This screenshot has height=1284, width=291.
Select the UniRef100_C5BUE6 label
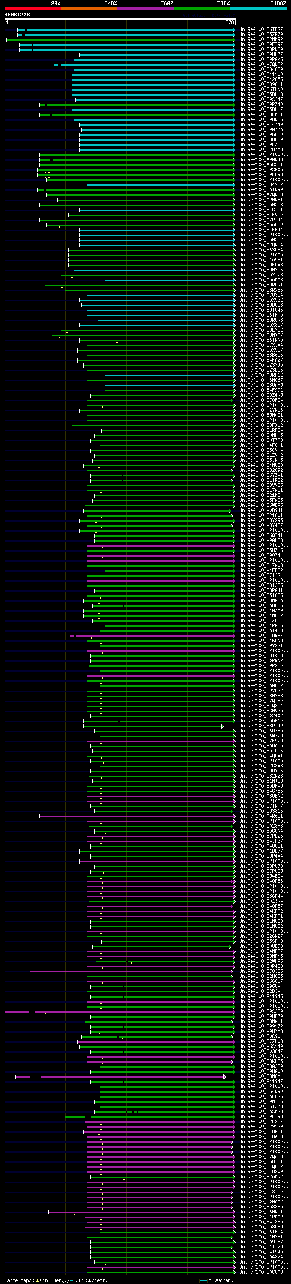point(261,606)
